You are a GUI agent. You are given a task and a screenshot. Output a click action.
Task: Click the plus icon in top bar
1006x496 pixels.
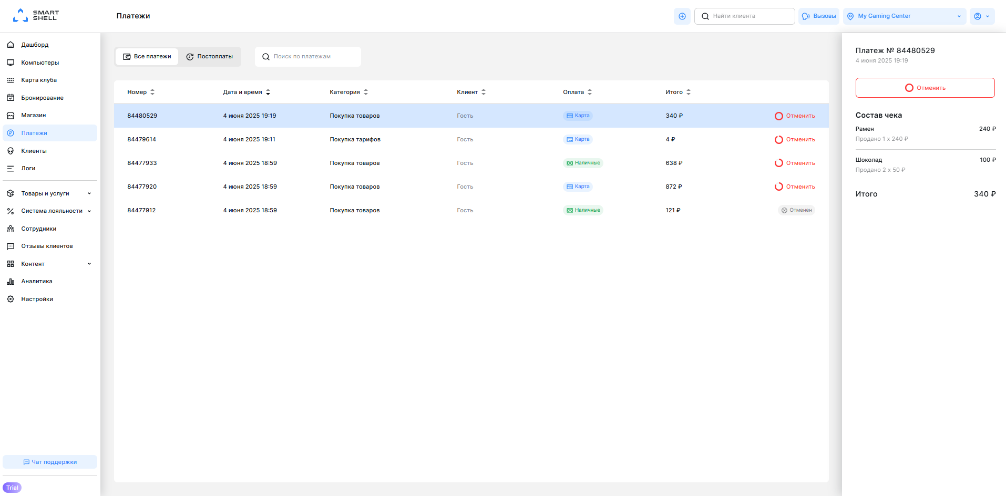(x=682, y=16)
